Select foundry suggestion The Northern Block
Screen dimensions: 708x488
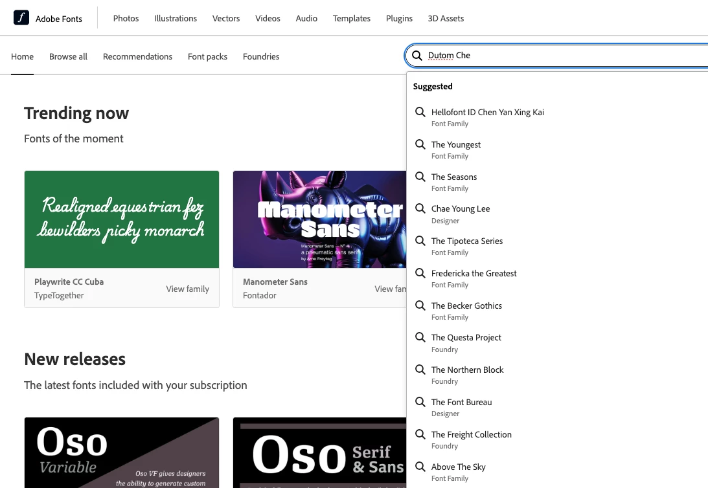(x=557, y=375)
